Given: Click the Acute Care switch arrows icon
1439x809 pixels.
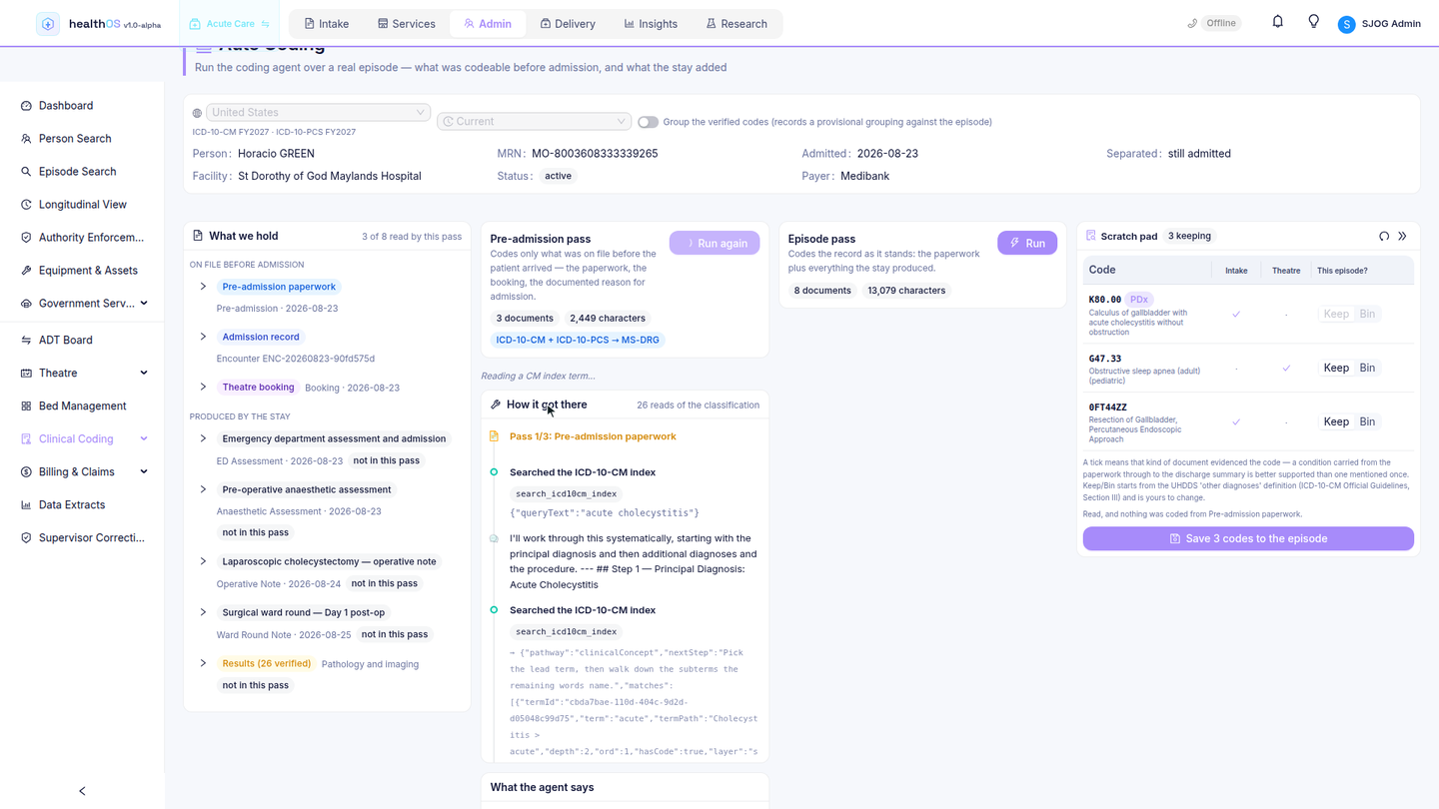Looking at the screenshot, I should (265, 24).
